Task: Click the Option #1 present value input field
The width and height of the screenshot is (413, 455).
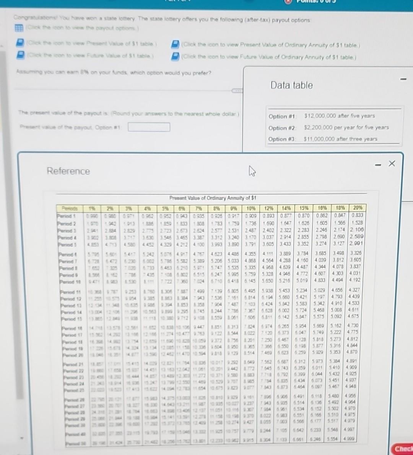Action: click(x=149, y=127)
